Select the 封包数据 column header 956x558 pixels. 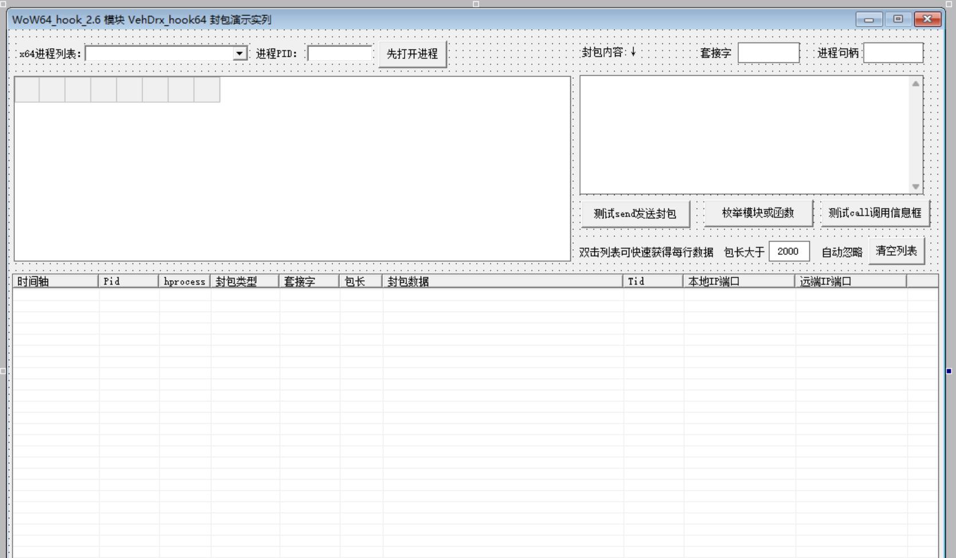coord(502,281)
